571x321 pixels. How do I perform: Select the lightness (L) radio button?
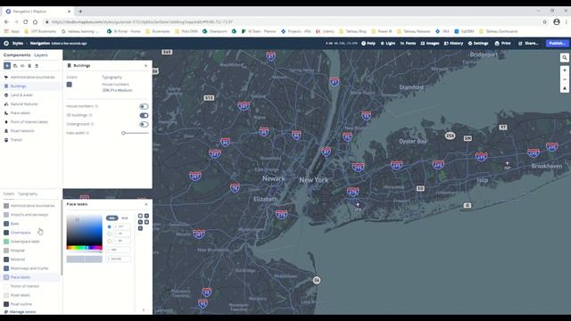(109, 241)
